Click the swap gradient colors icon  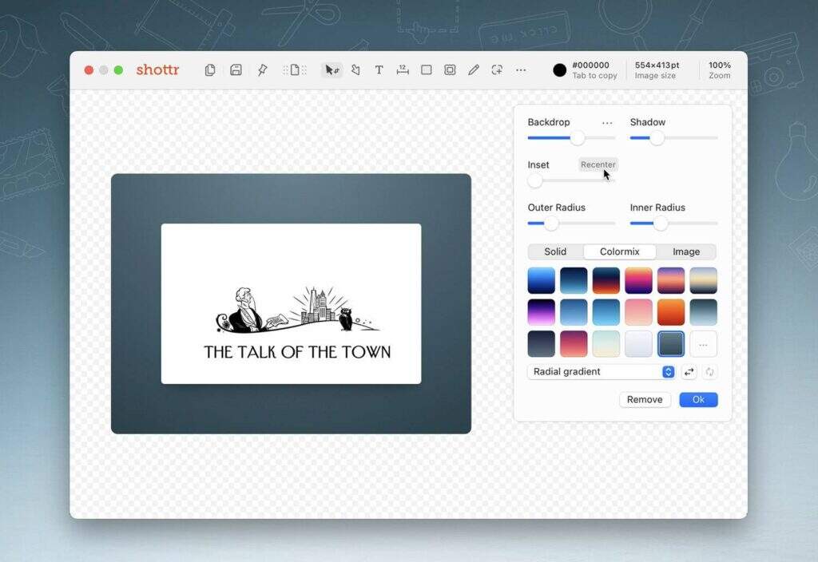point(689,372)
